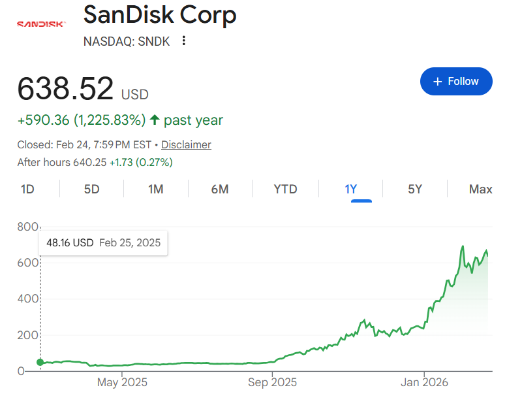The width and height of the screenshot is (507, 394).
Task: Click the green up arrow beside past year
Action: coord(155,120)
